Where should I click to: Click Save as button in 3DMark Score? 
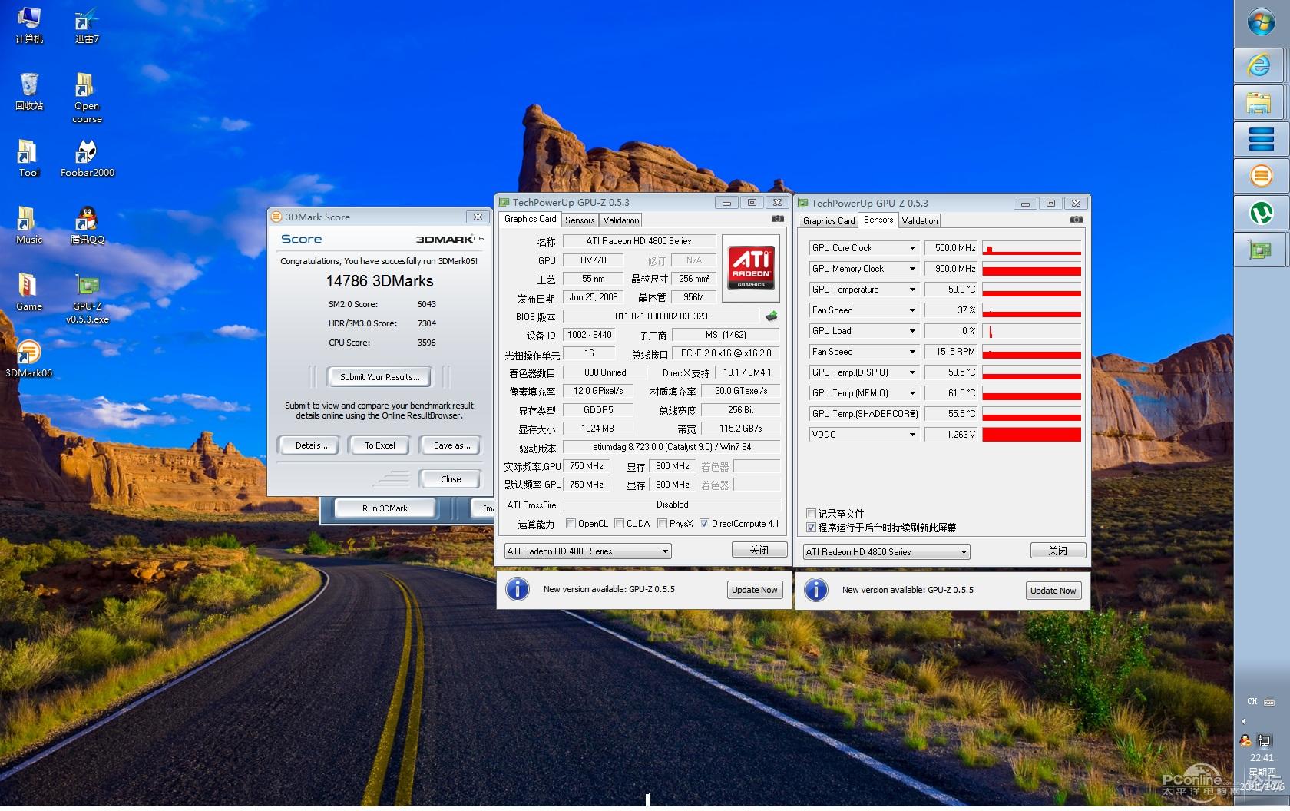pyautogui.click(x=451, y=445)
